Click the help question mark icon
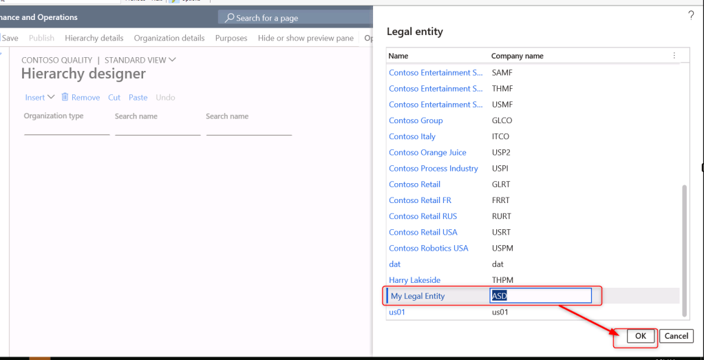Image resolution: width=704 pixels, height=360 pixels. (691, 16)
